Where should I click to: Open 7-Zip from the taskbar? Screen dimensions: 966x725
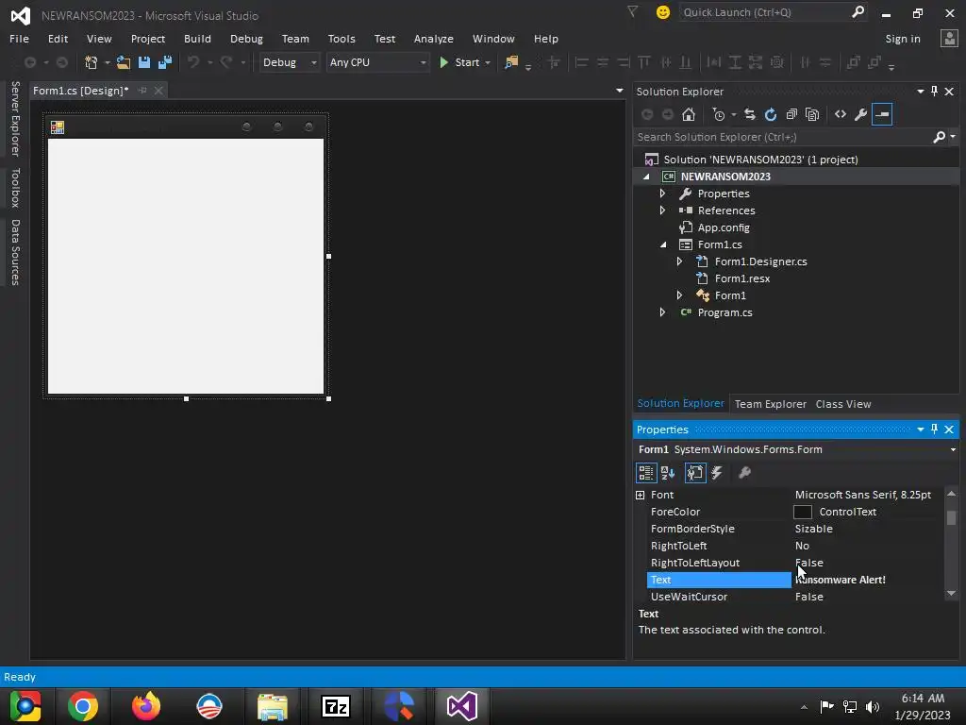[336, 706]
